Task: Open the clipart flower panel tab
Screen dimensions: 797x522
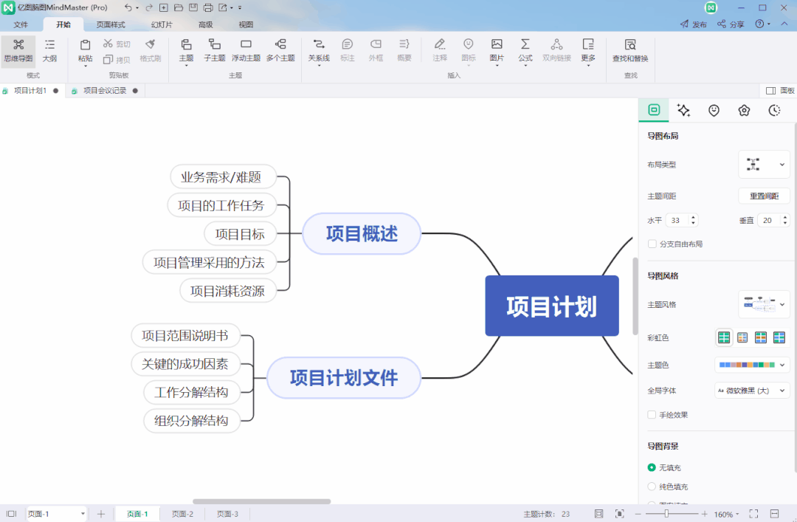Action: [x=744, y=110]
